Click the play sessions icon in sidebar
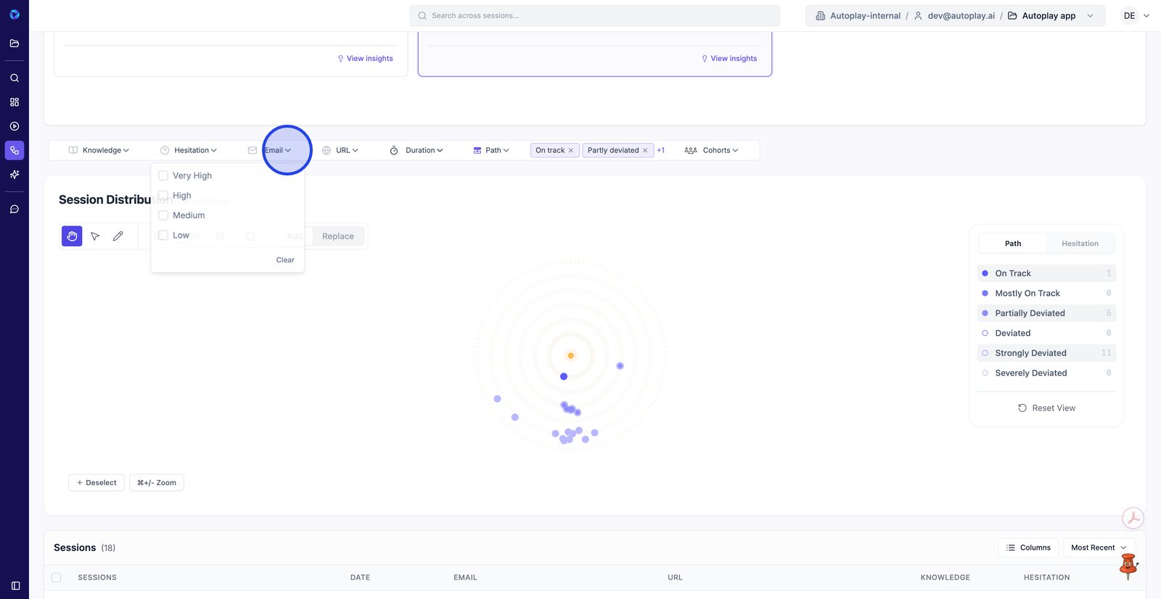 click(15, 126)
